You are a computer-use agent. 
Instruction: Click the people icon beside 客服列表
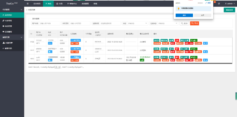pyautogui.click(x=3, y=43)
